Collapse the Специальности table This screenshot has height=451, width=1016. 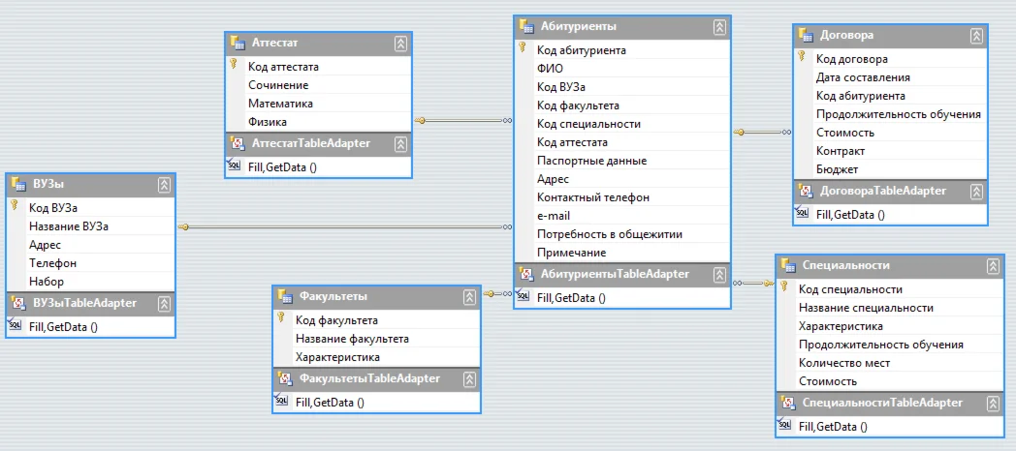pos(993,266)
